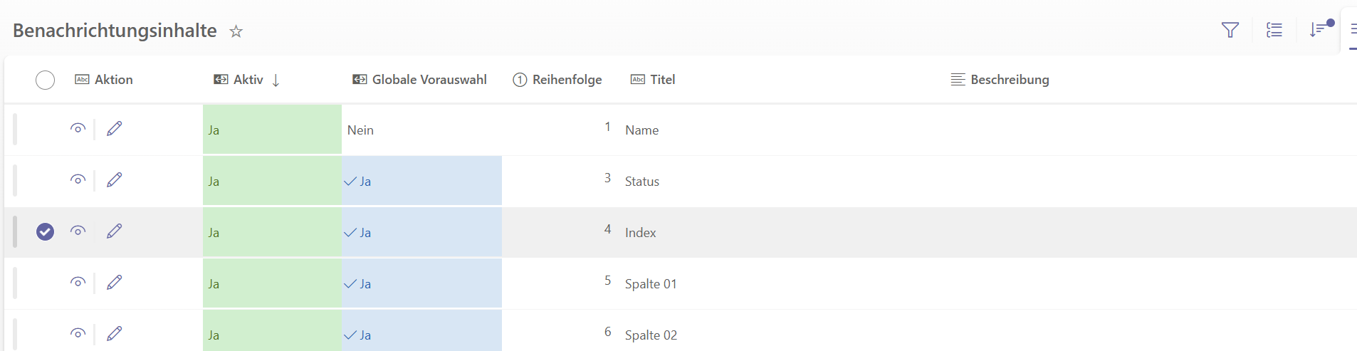
Task: Open the sort options icon
Action: [x=1318, y=30]
